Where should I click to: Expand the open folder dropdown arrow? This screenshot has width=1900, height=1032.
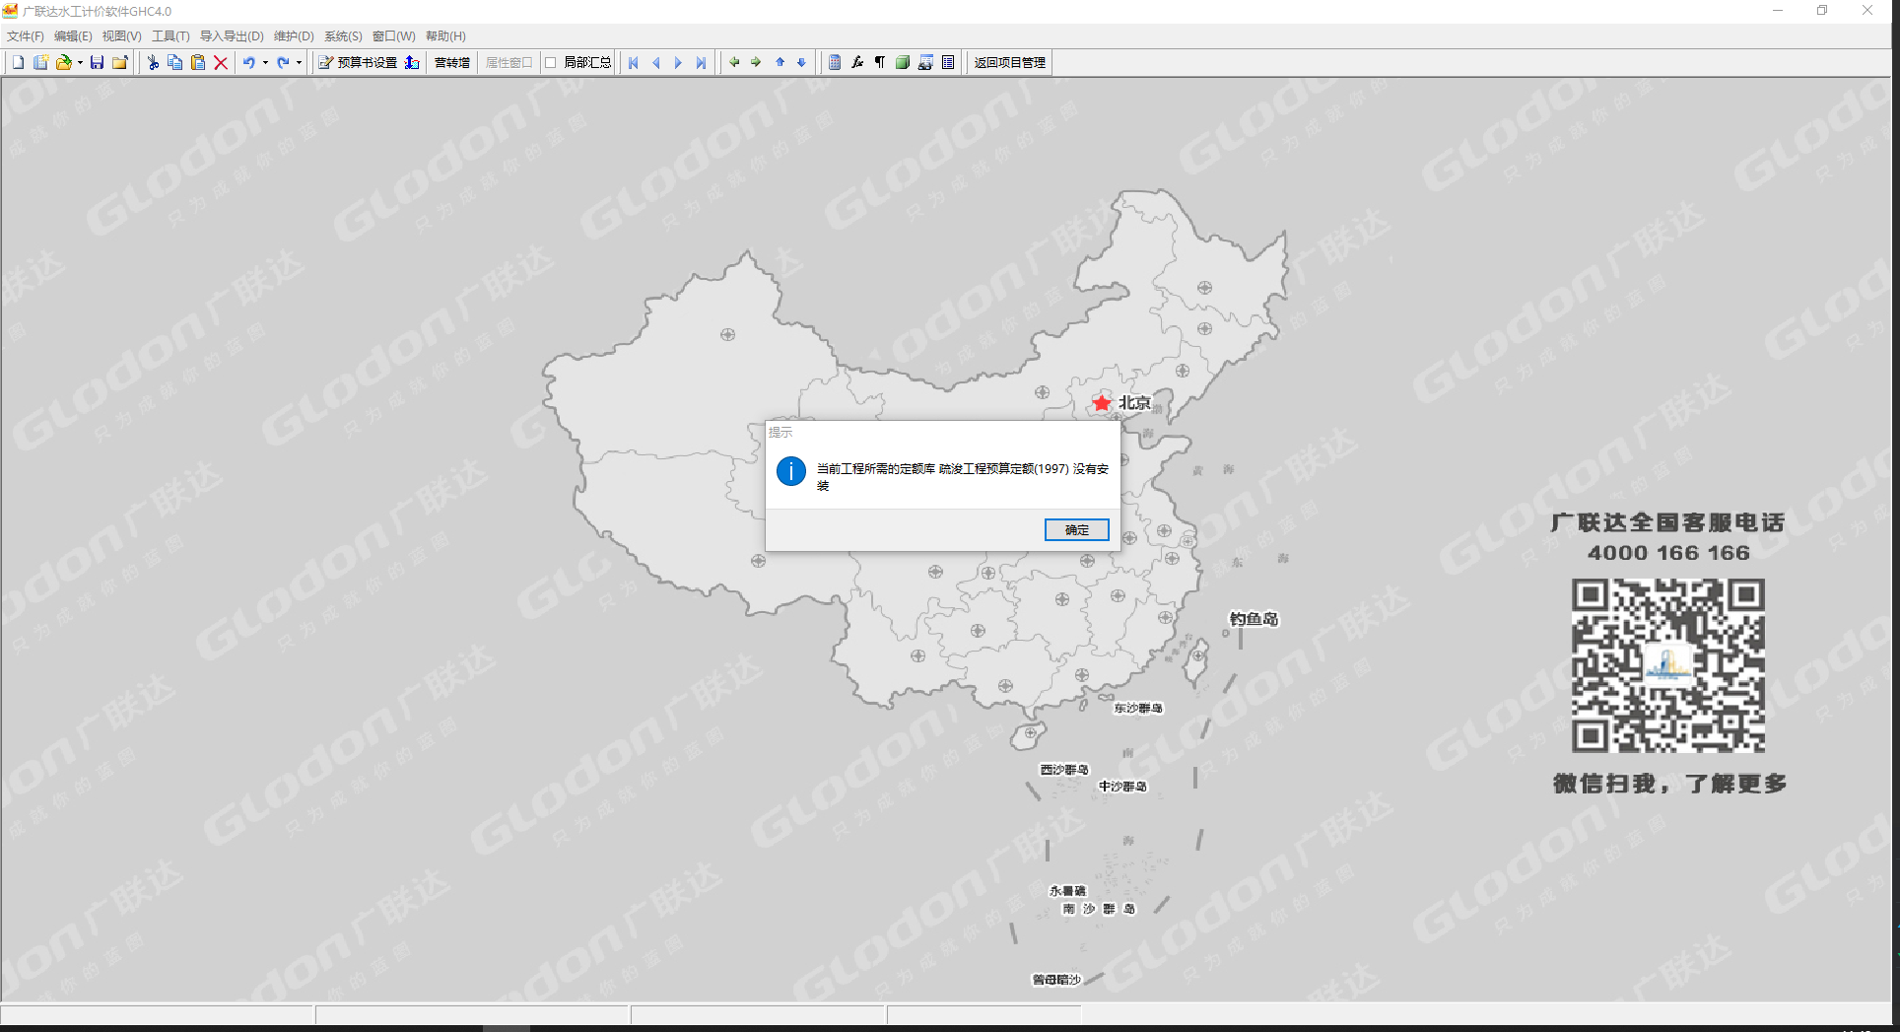(80, 62)
